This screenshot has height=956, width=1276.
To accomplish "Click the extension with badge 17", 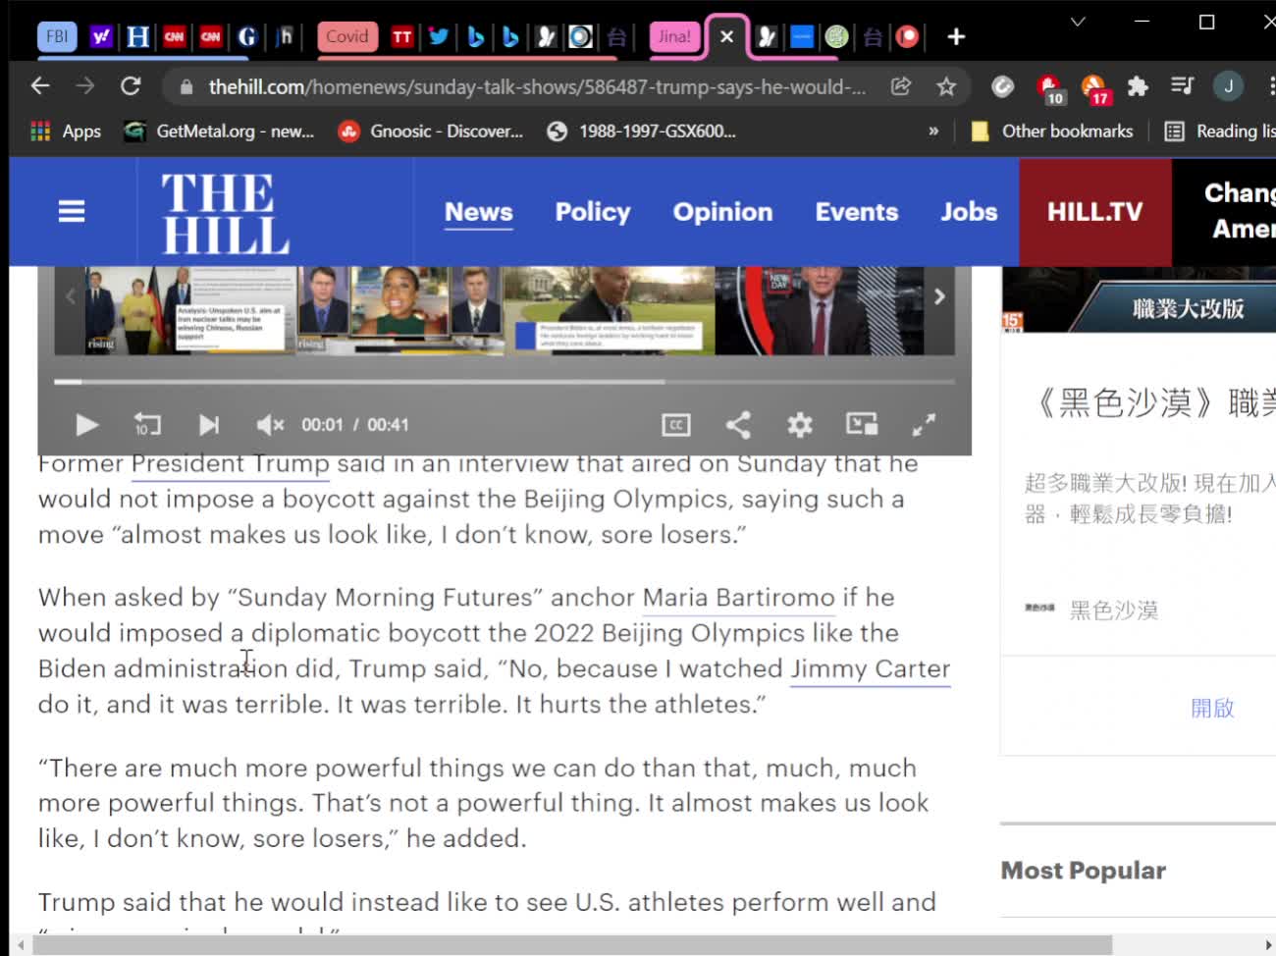I will point(1094,88).
